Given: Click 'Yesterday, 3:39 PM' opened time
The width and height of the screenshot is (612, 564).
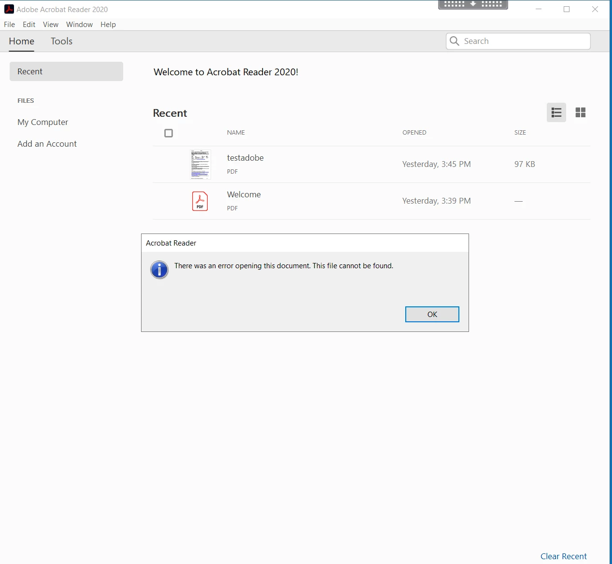Looking at the screenshot, I should (437, 201).
